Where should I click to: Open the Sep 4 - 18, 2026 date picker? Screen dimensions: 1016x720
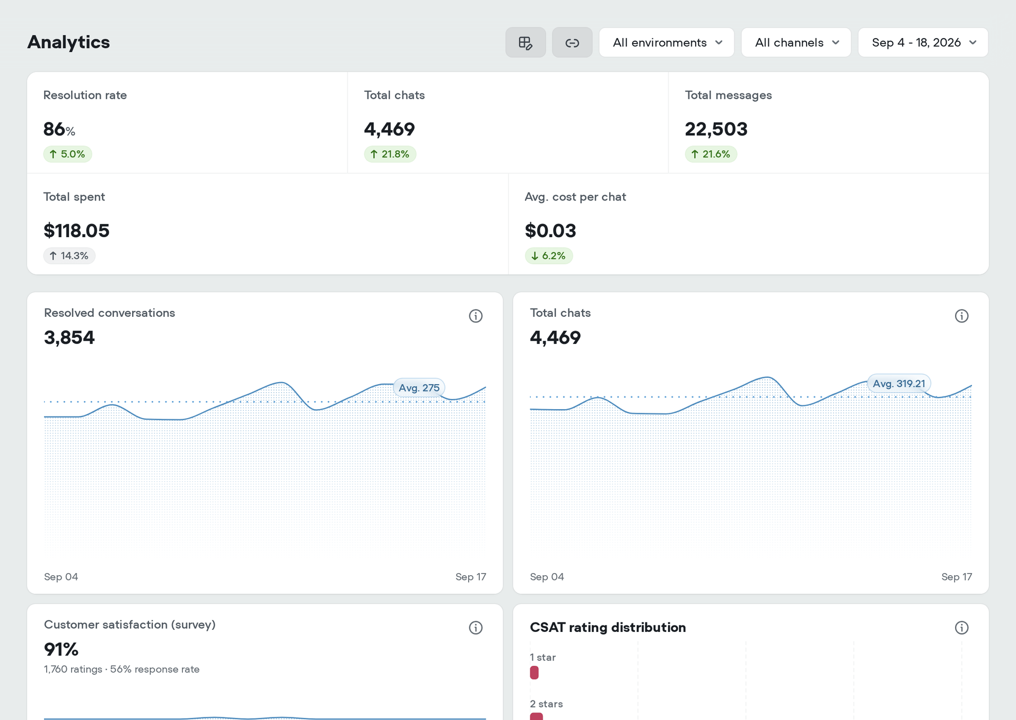point(923,42)
